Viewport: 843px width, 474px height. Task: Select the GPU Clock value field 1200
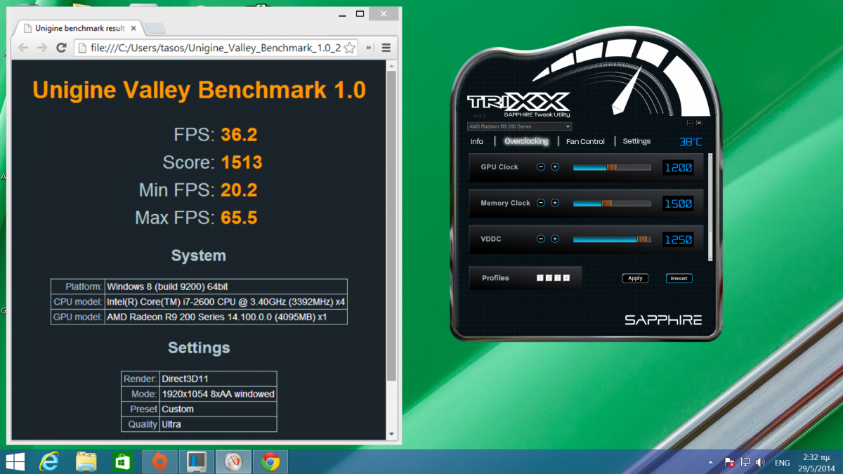click(678, 167)
